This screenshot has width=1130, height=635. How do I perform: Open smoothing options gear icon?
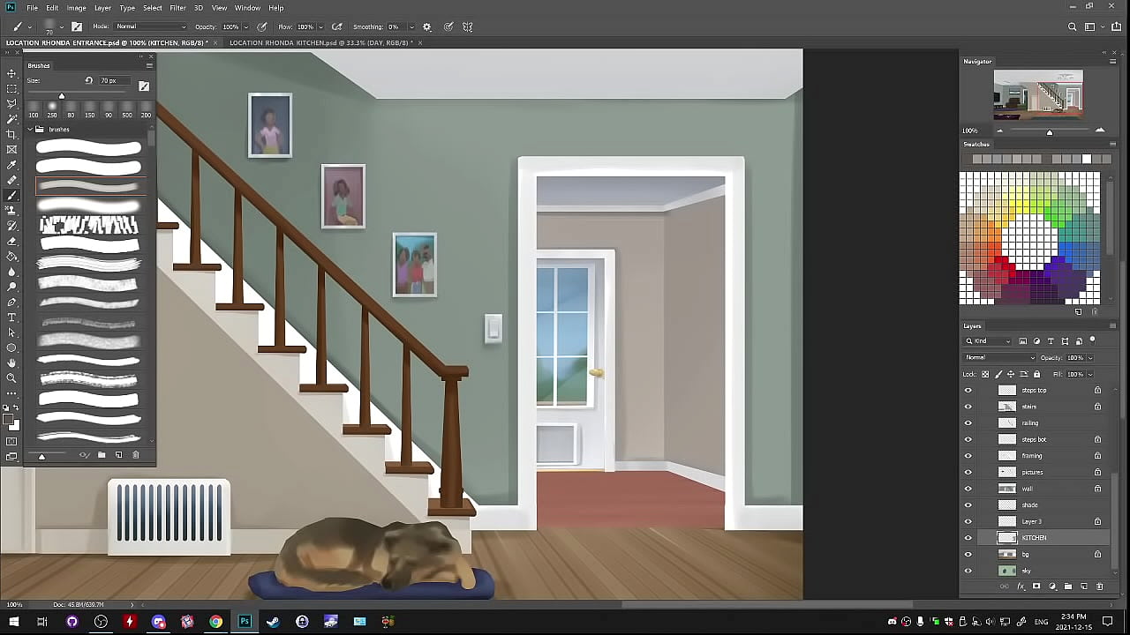pos(427,27)
